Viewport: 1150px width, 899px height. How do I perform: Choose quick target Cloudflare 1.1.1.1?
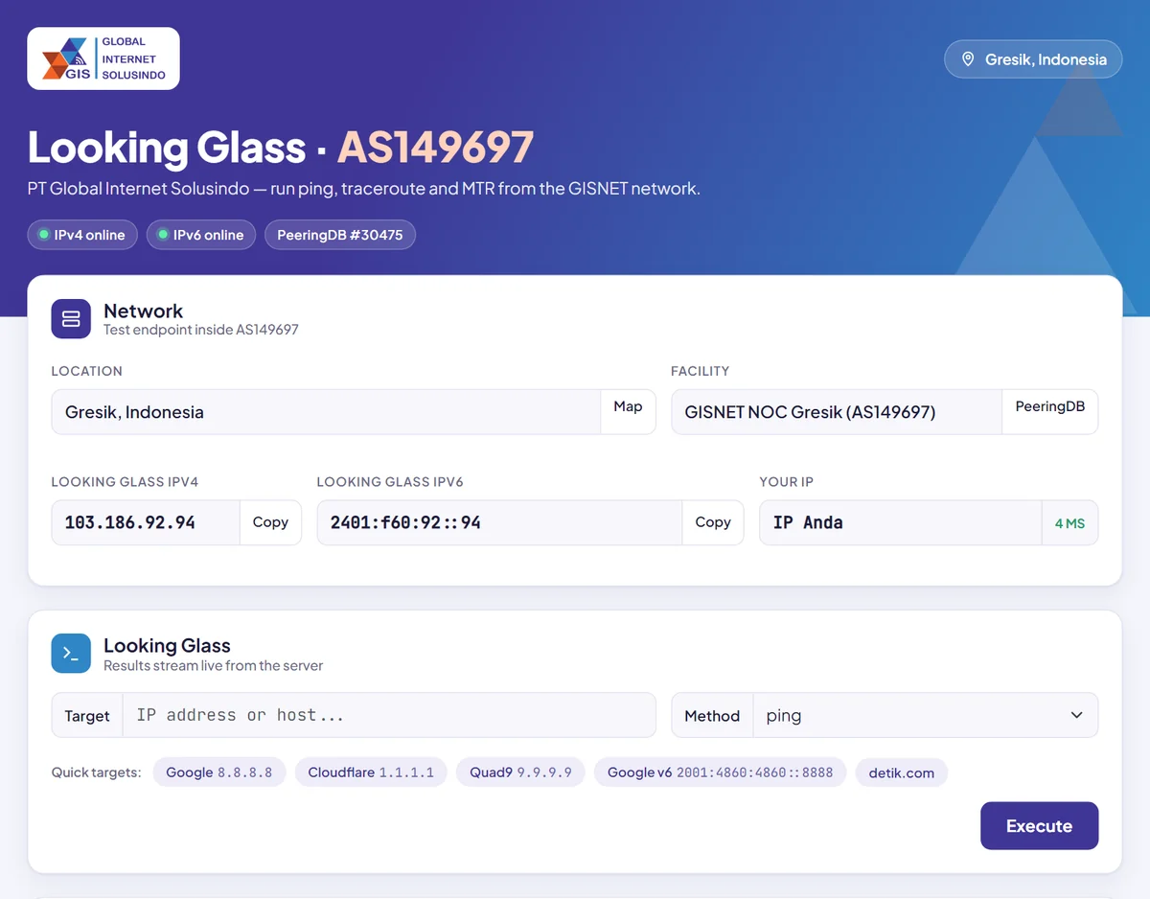371,772
